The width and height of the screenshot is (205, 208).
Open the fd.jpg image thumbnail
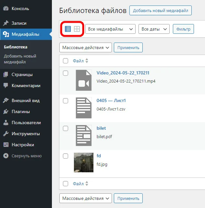coord(84,162)
